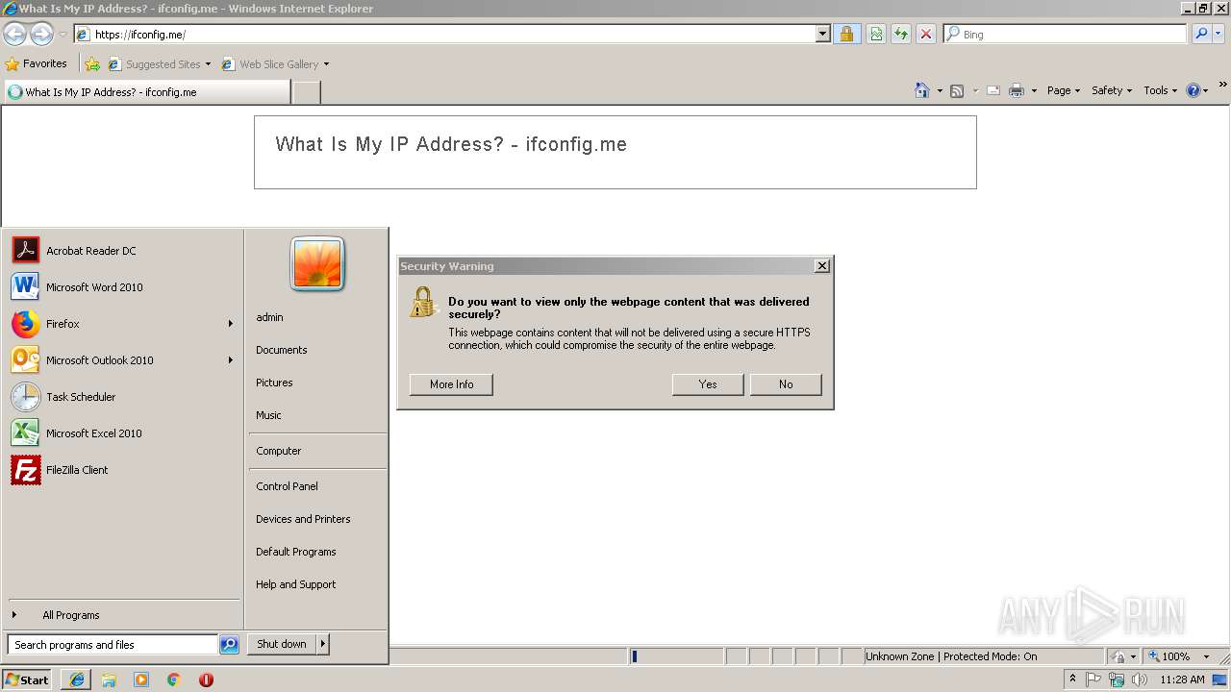The image size is (1231, 692).
Task: Click the Help question mark icon
Action: point(1193,90)
